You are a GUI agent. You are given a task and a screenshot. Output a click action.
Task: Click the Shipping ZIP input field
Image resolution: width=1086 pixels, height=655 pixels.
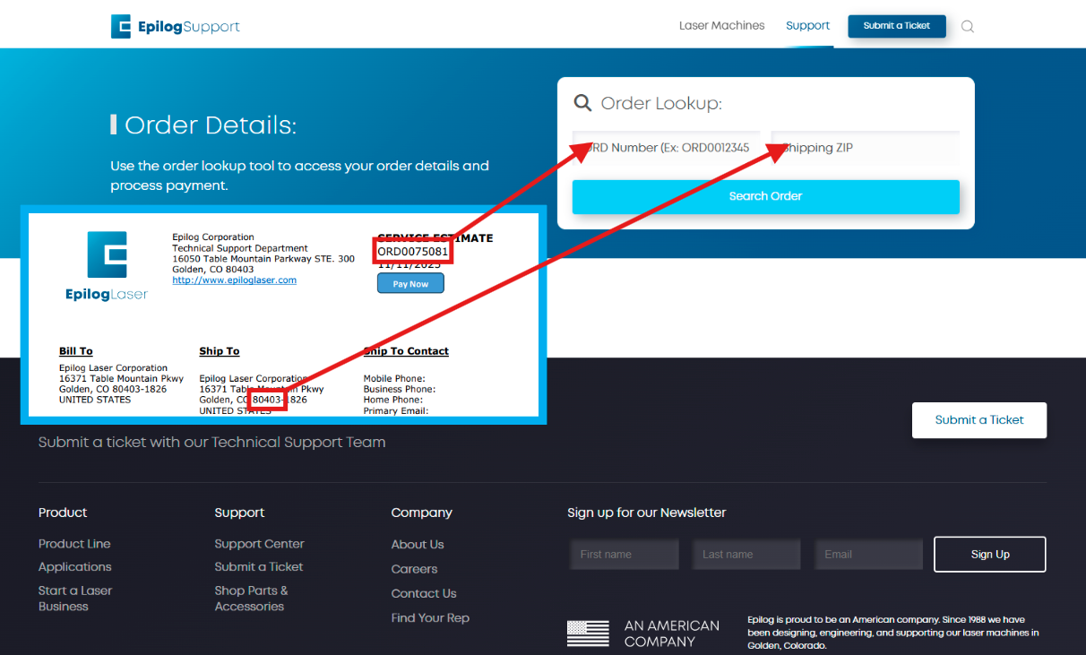pyautogui.click(x=865, y=147)
